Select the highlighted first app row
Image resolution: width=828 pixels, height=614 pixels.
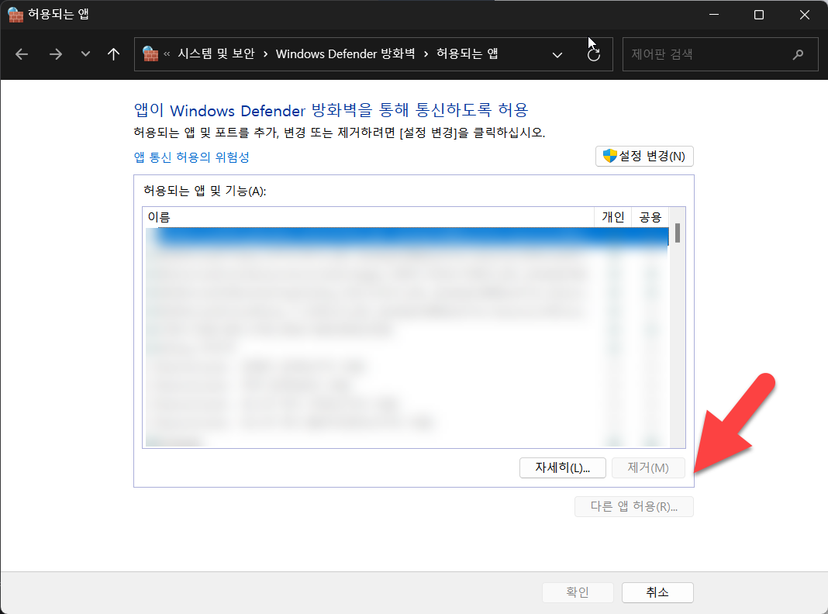pyautogui.click(x=407, y=236)
